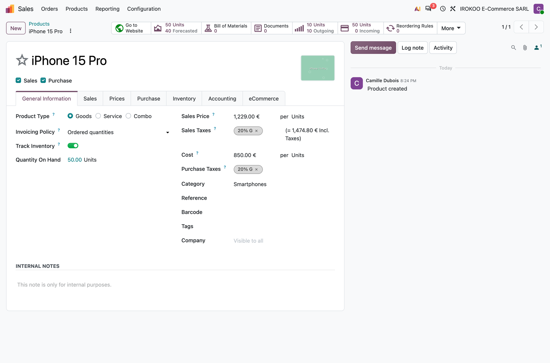Open the Products breadcrumb link
Screen dimensions: 550x363
tap(39, 24)
